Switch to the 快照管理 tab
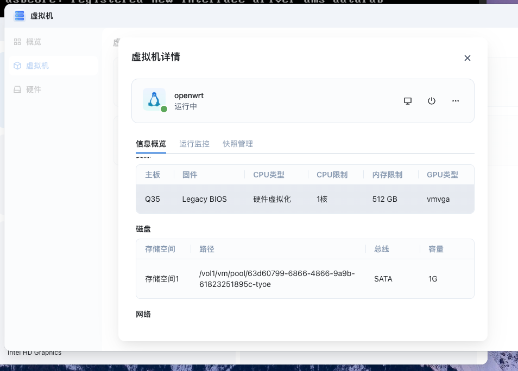The height and width of the screenshot is (371, 518). coord(238,144)
